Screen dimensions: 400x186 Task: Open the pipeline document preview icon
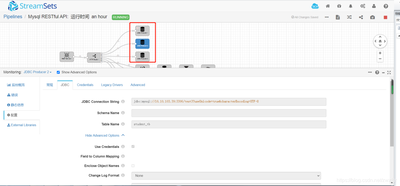338,17
